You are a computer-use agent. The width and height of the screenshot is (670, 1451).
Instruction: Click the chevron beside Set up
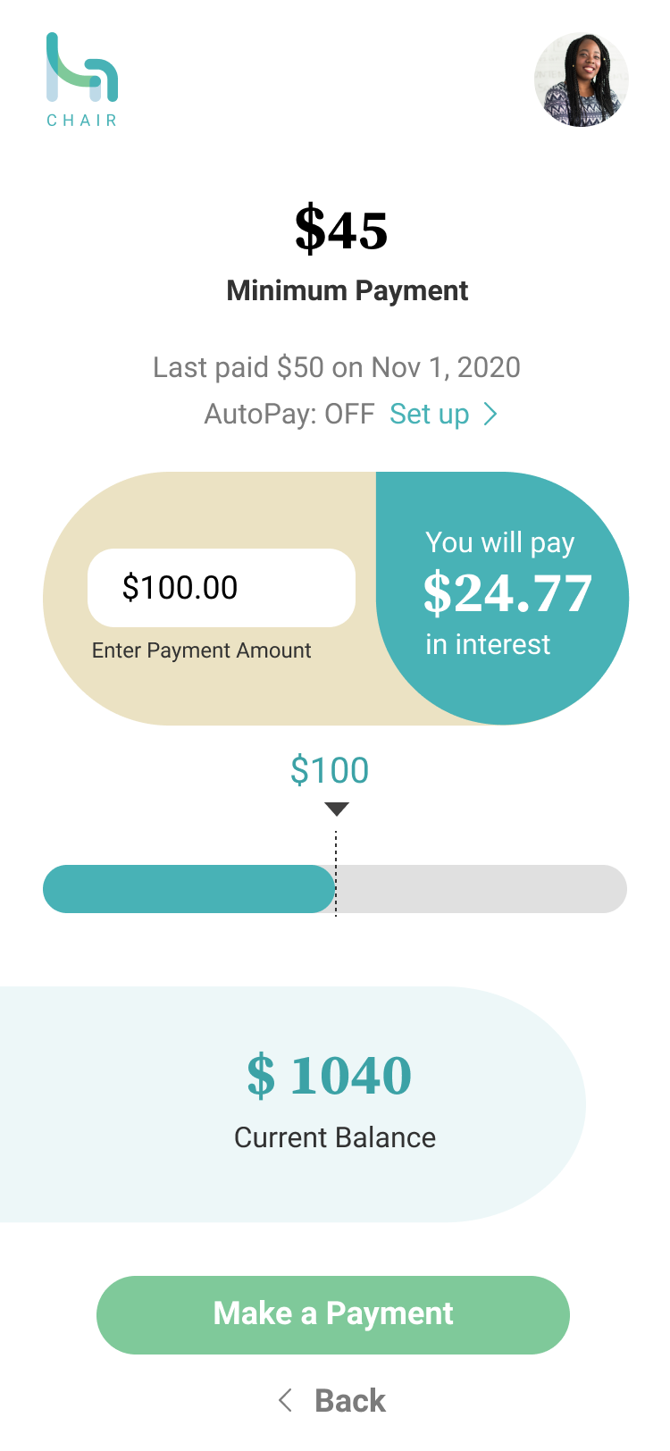coord(490,414)
